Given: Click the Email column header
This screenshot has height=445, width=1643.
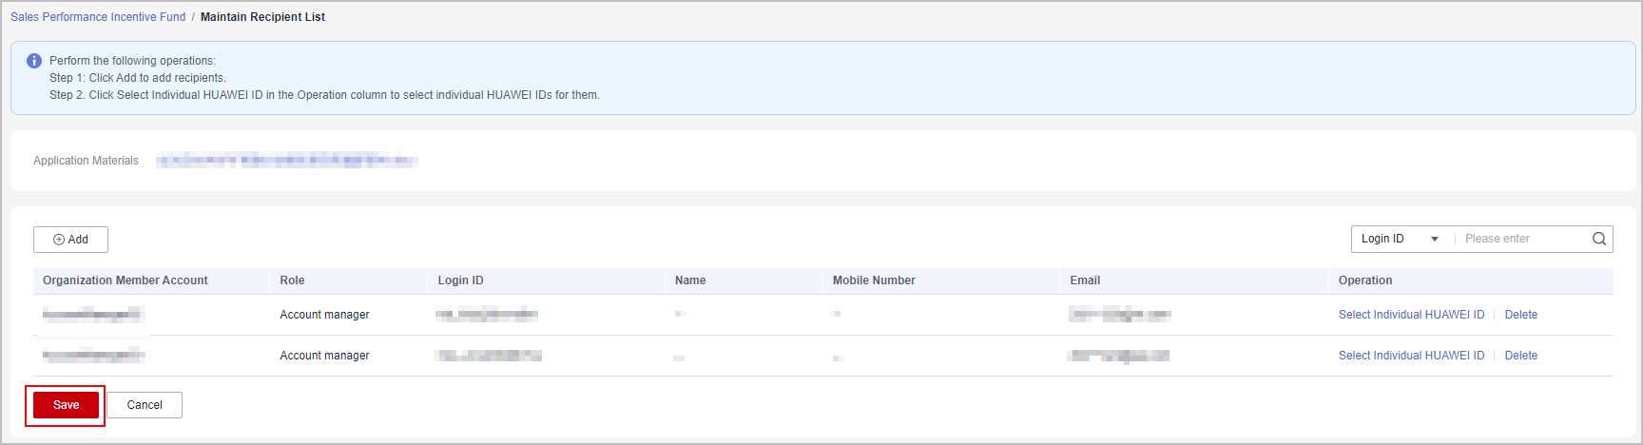Looking at the screenshot, I should click(1085, 281).
